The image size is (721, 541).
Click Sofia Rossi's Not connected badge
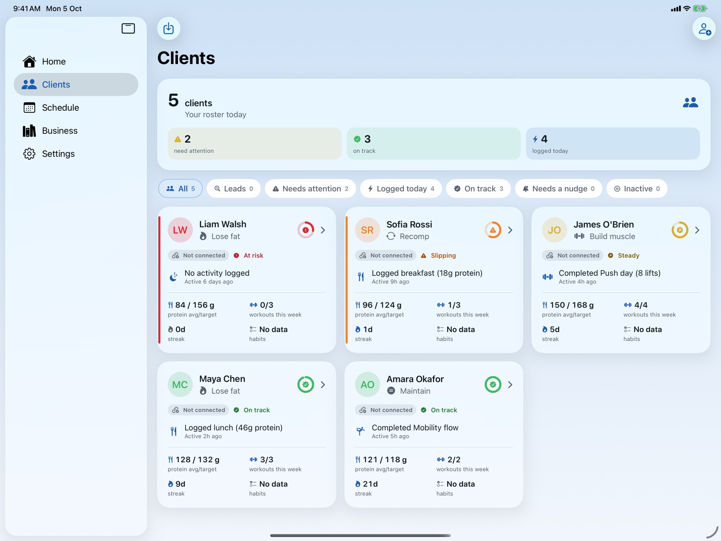(386, 255)
